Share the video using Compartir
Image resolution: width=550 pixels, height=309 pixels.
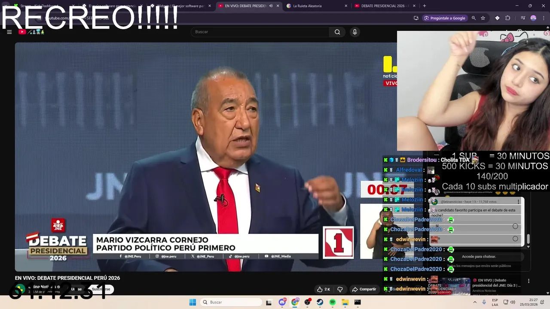click(364, 289)
